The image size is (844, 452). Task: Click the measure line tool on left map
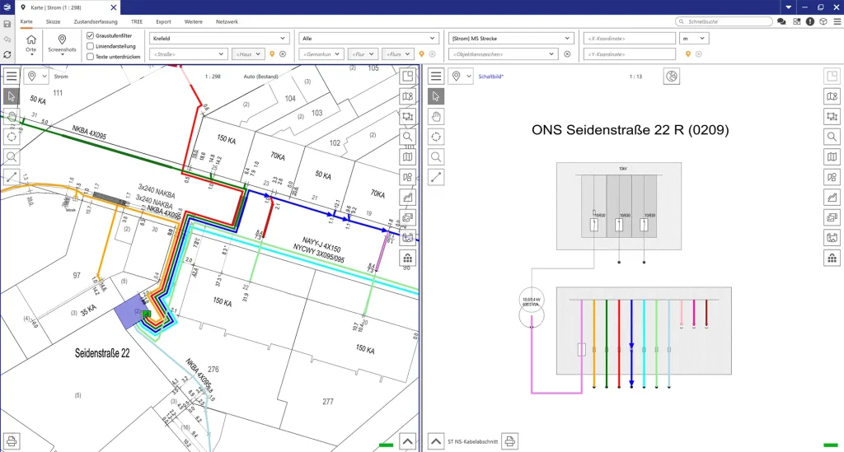[12, 176]
